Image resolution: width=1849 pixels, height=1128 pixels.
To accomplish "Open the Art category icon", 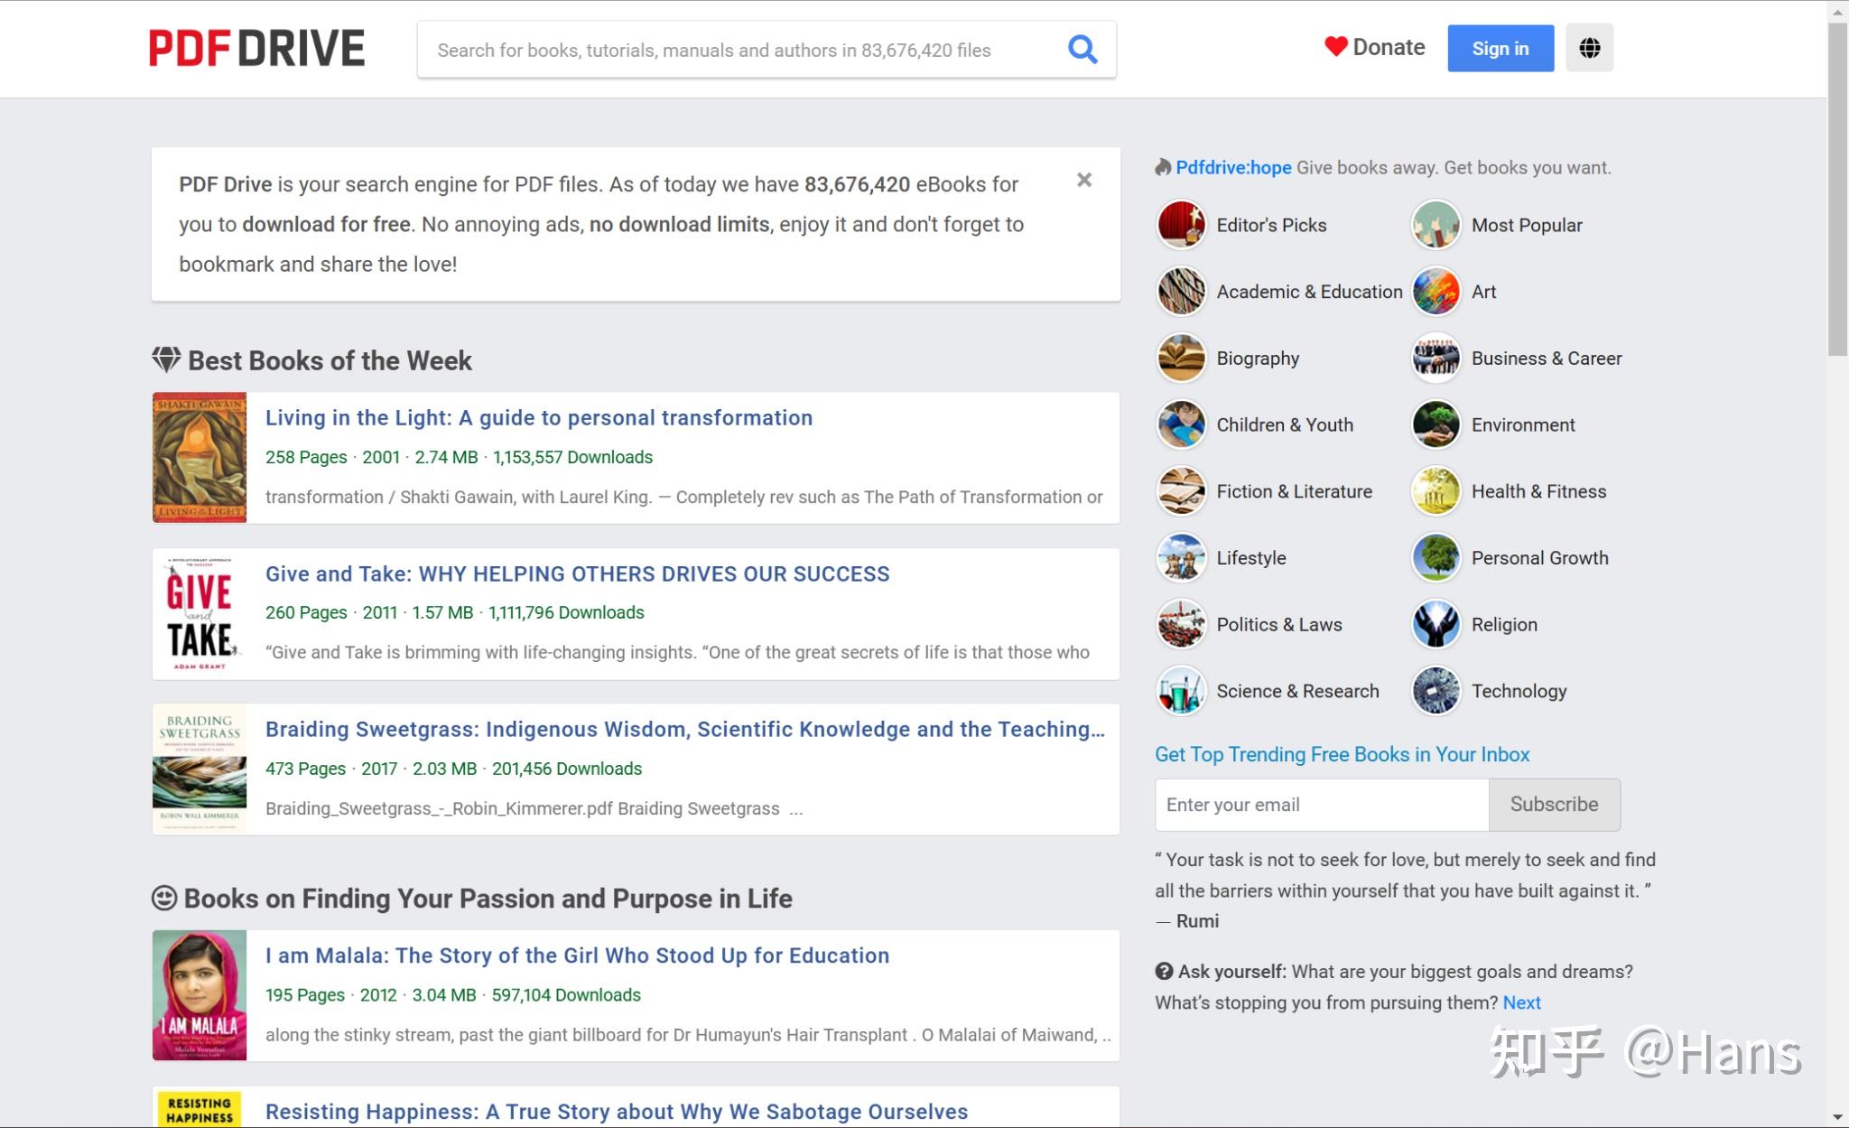I will [1436, 292].
